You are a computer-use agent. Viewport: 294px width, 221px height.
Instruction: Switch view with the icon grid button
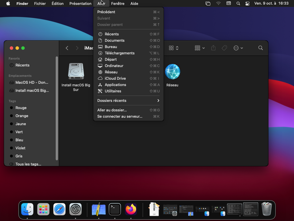tap(174, 48)
